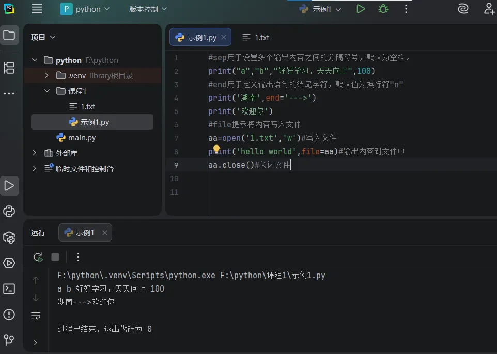Collapse the python root folder chevron
The image size is (497, 354).
[x=35, y=60]
